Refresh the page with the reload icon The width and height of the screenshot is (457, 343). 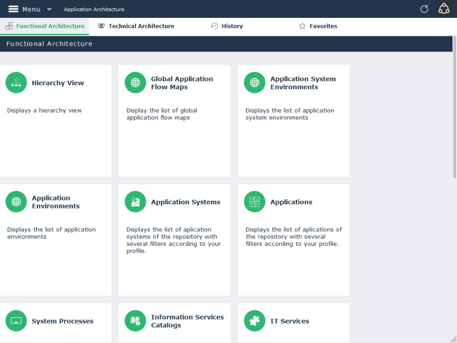coord(424,9)
